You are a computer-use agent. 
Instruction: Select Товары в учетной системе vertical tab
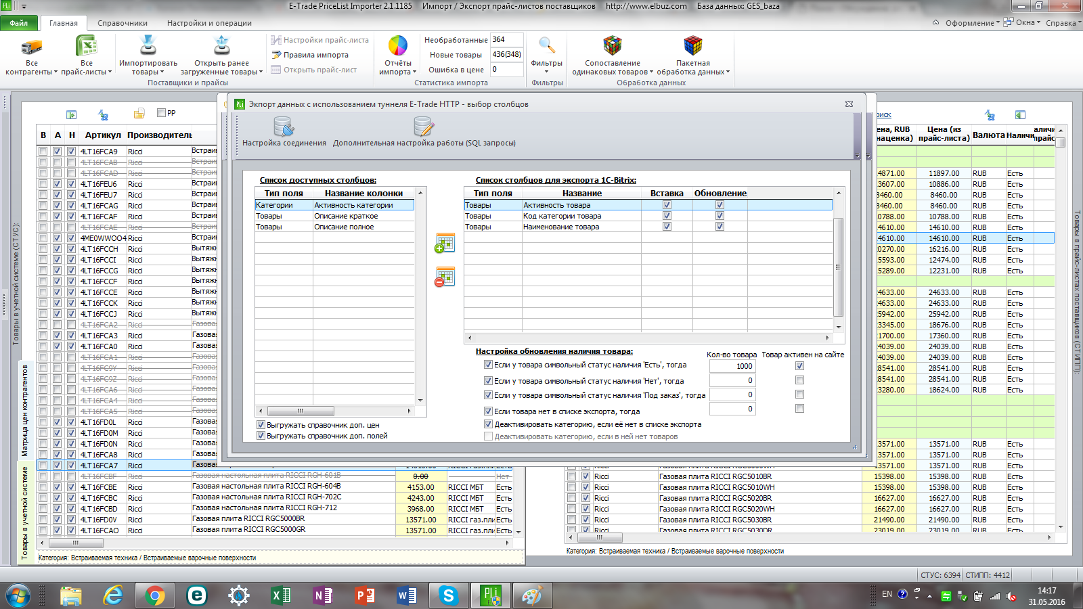(25, 513)
